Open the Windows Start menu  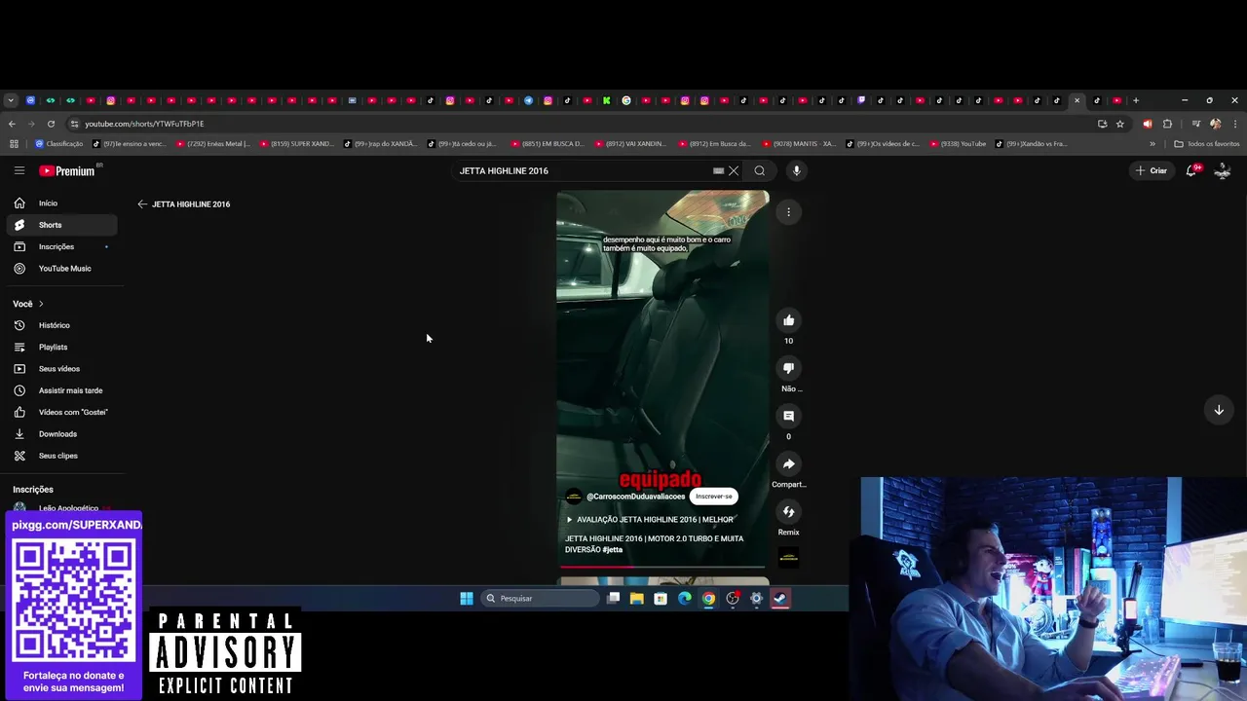click(467, 599)
